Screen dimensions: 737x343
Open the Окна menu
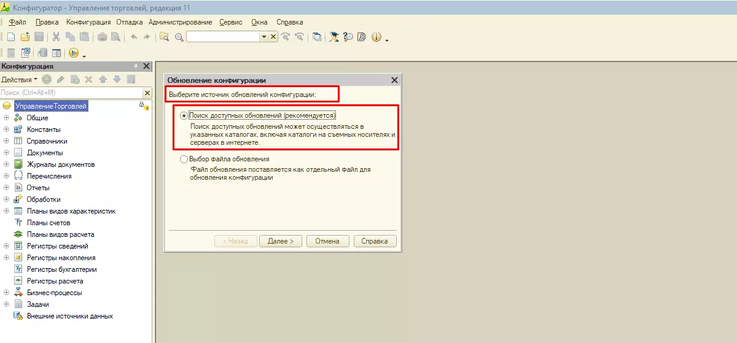(x=259, y=22)
